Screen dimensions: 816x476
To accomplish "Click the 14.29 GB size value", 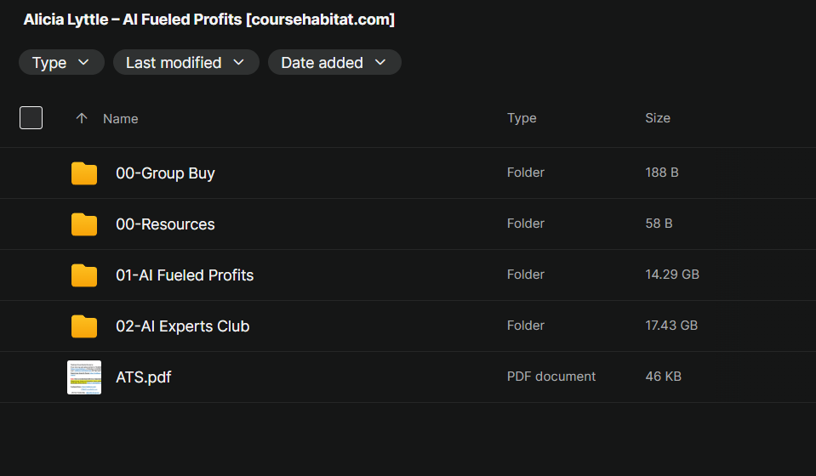I will [672, 275].
